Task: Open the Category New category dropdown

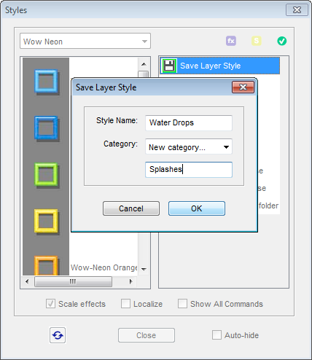Action: (189, 146)
